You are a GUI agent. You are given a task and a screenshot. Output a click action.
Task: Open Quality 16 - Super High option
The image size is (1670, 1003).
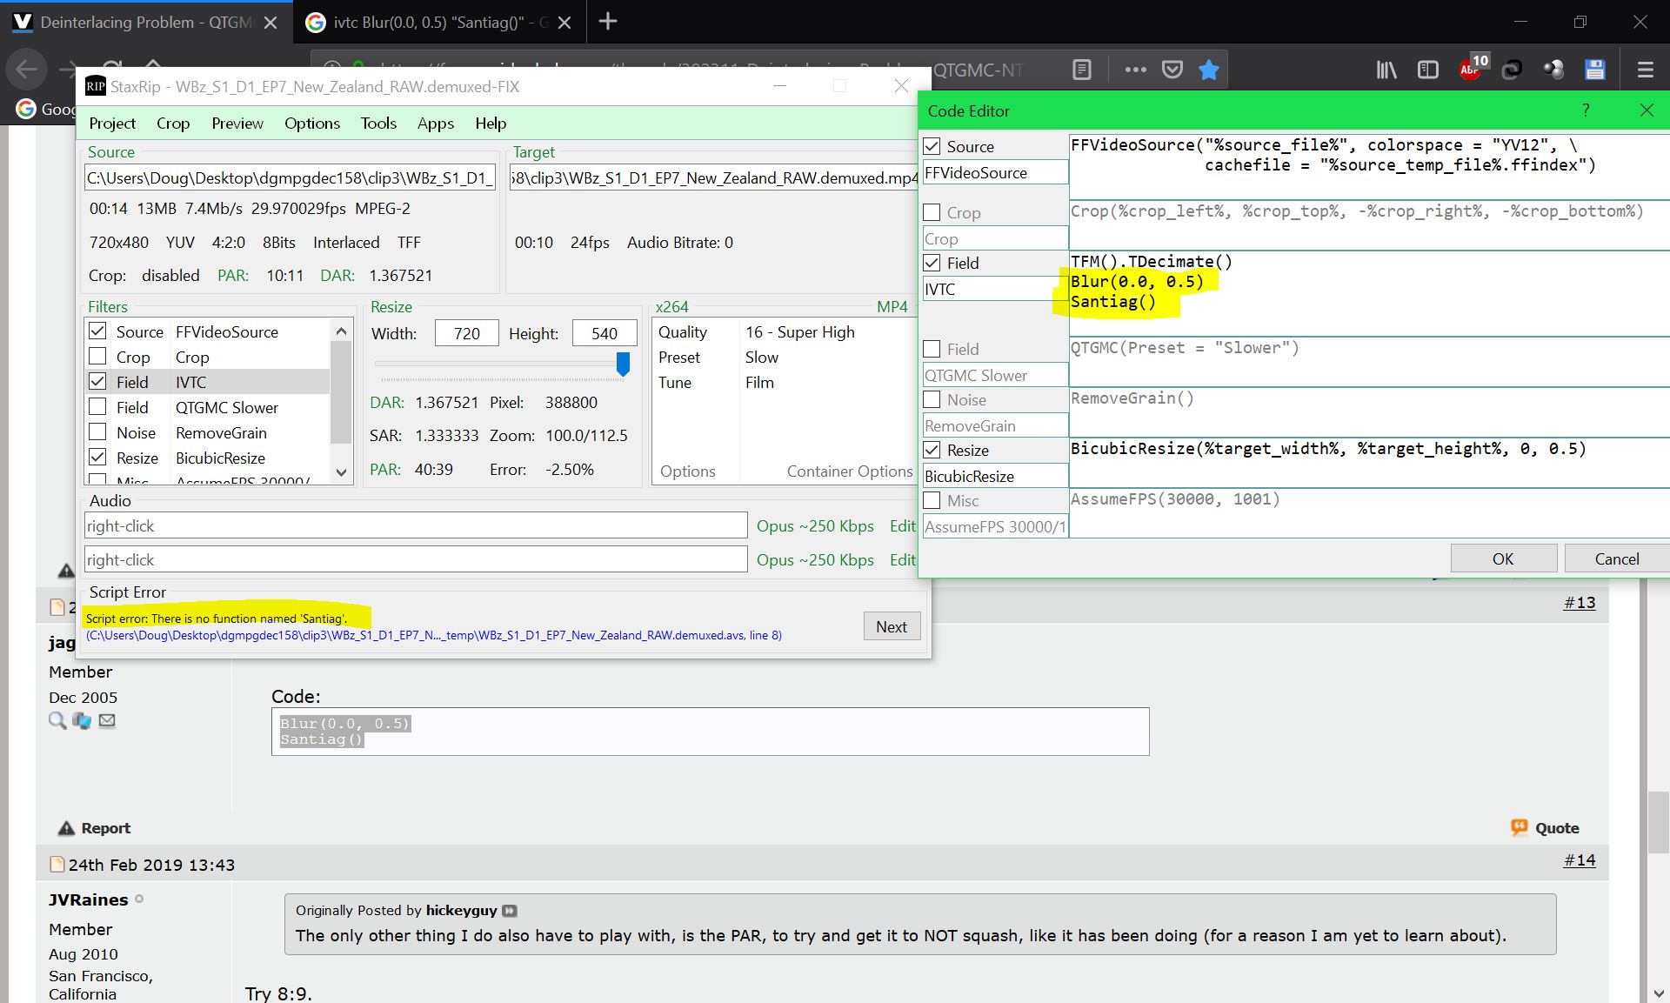point(799,332)
